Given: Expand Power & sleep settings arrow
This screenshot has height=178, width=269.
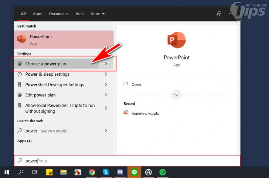Looking at the screenshot, I should [106, 74].
